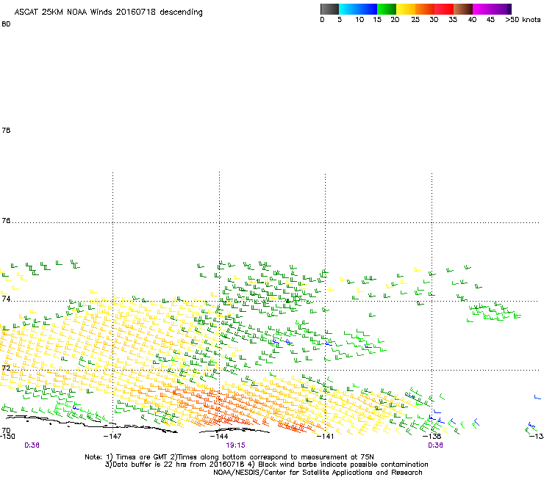Select the yellow 20-25 knots legend segment

tap(406, 9)
